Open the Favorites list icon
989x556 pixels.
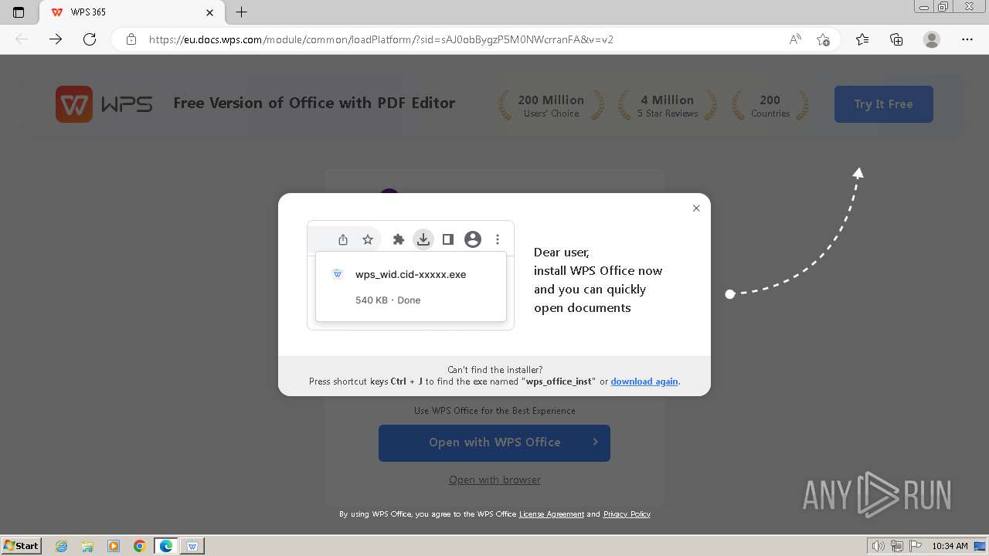862,39
